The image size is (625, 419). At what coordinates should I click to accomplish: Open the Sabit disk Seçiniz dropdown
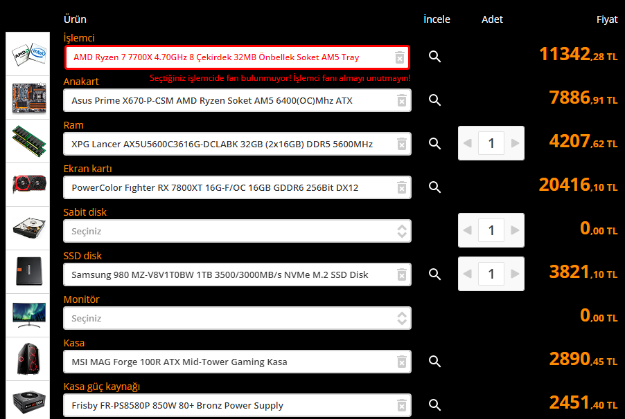[237, 231]
